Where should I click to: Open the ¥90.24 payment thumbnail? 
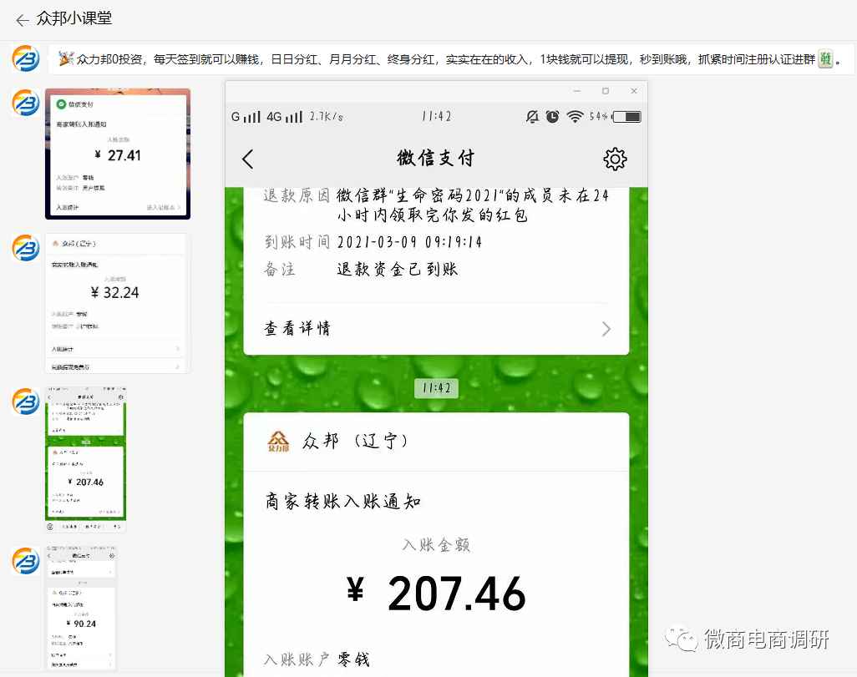tap(81, 609)
